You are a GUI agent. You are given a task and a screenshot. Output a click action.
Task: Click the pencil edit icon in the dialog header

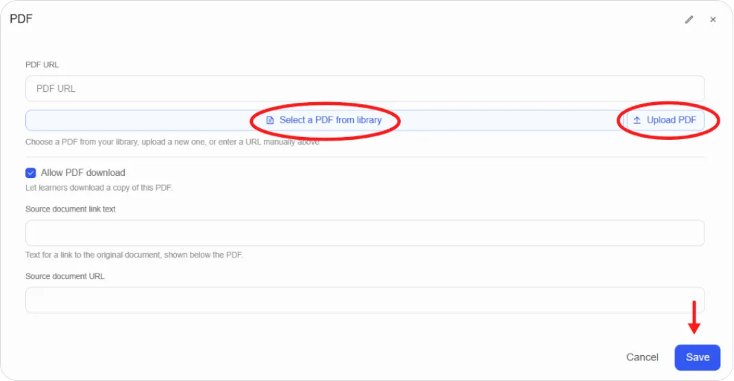tap(689, 20)
